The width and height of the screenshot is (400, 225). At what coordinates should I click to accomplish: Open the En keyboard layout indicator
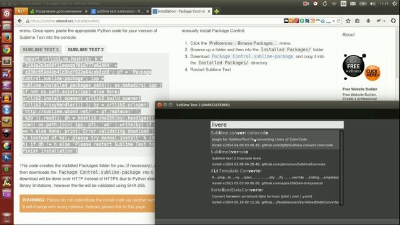point(343,4)
